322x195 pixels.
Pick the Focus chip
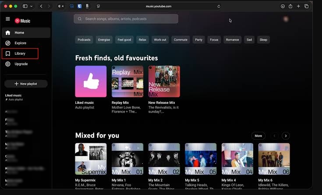click(214, 40)
